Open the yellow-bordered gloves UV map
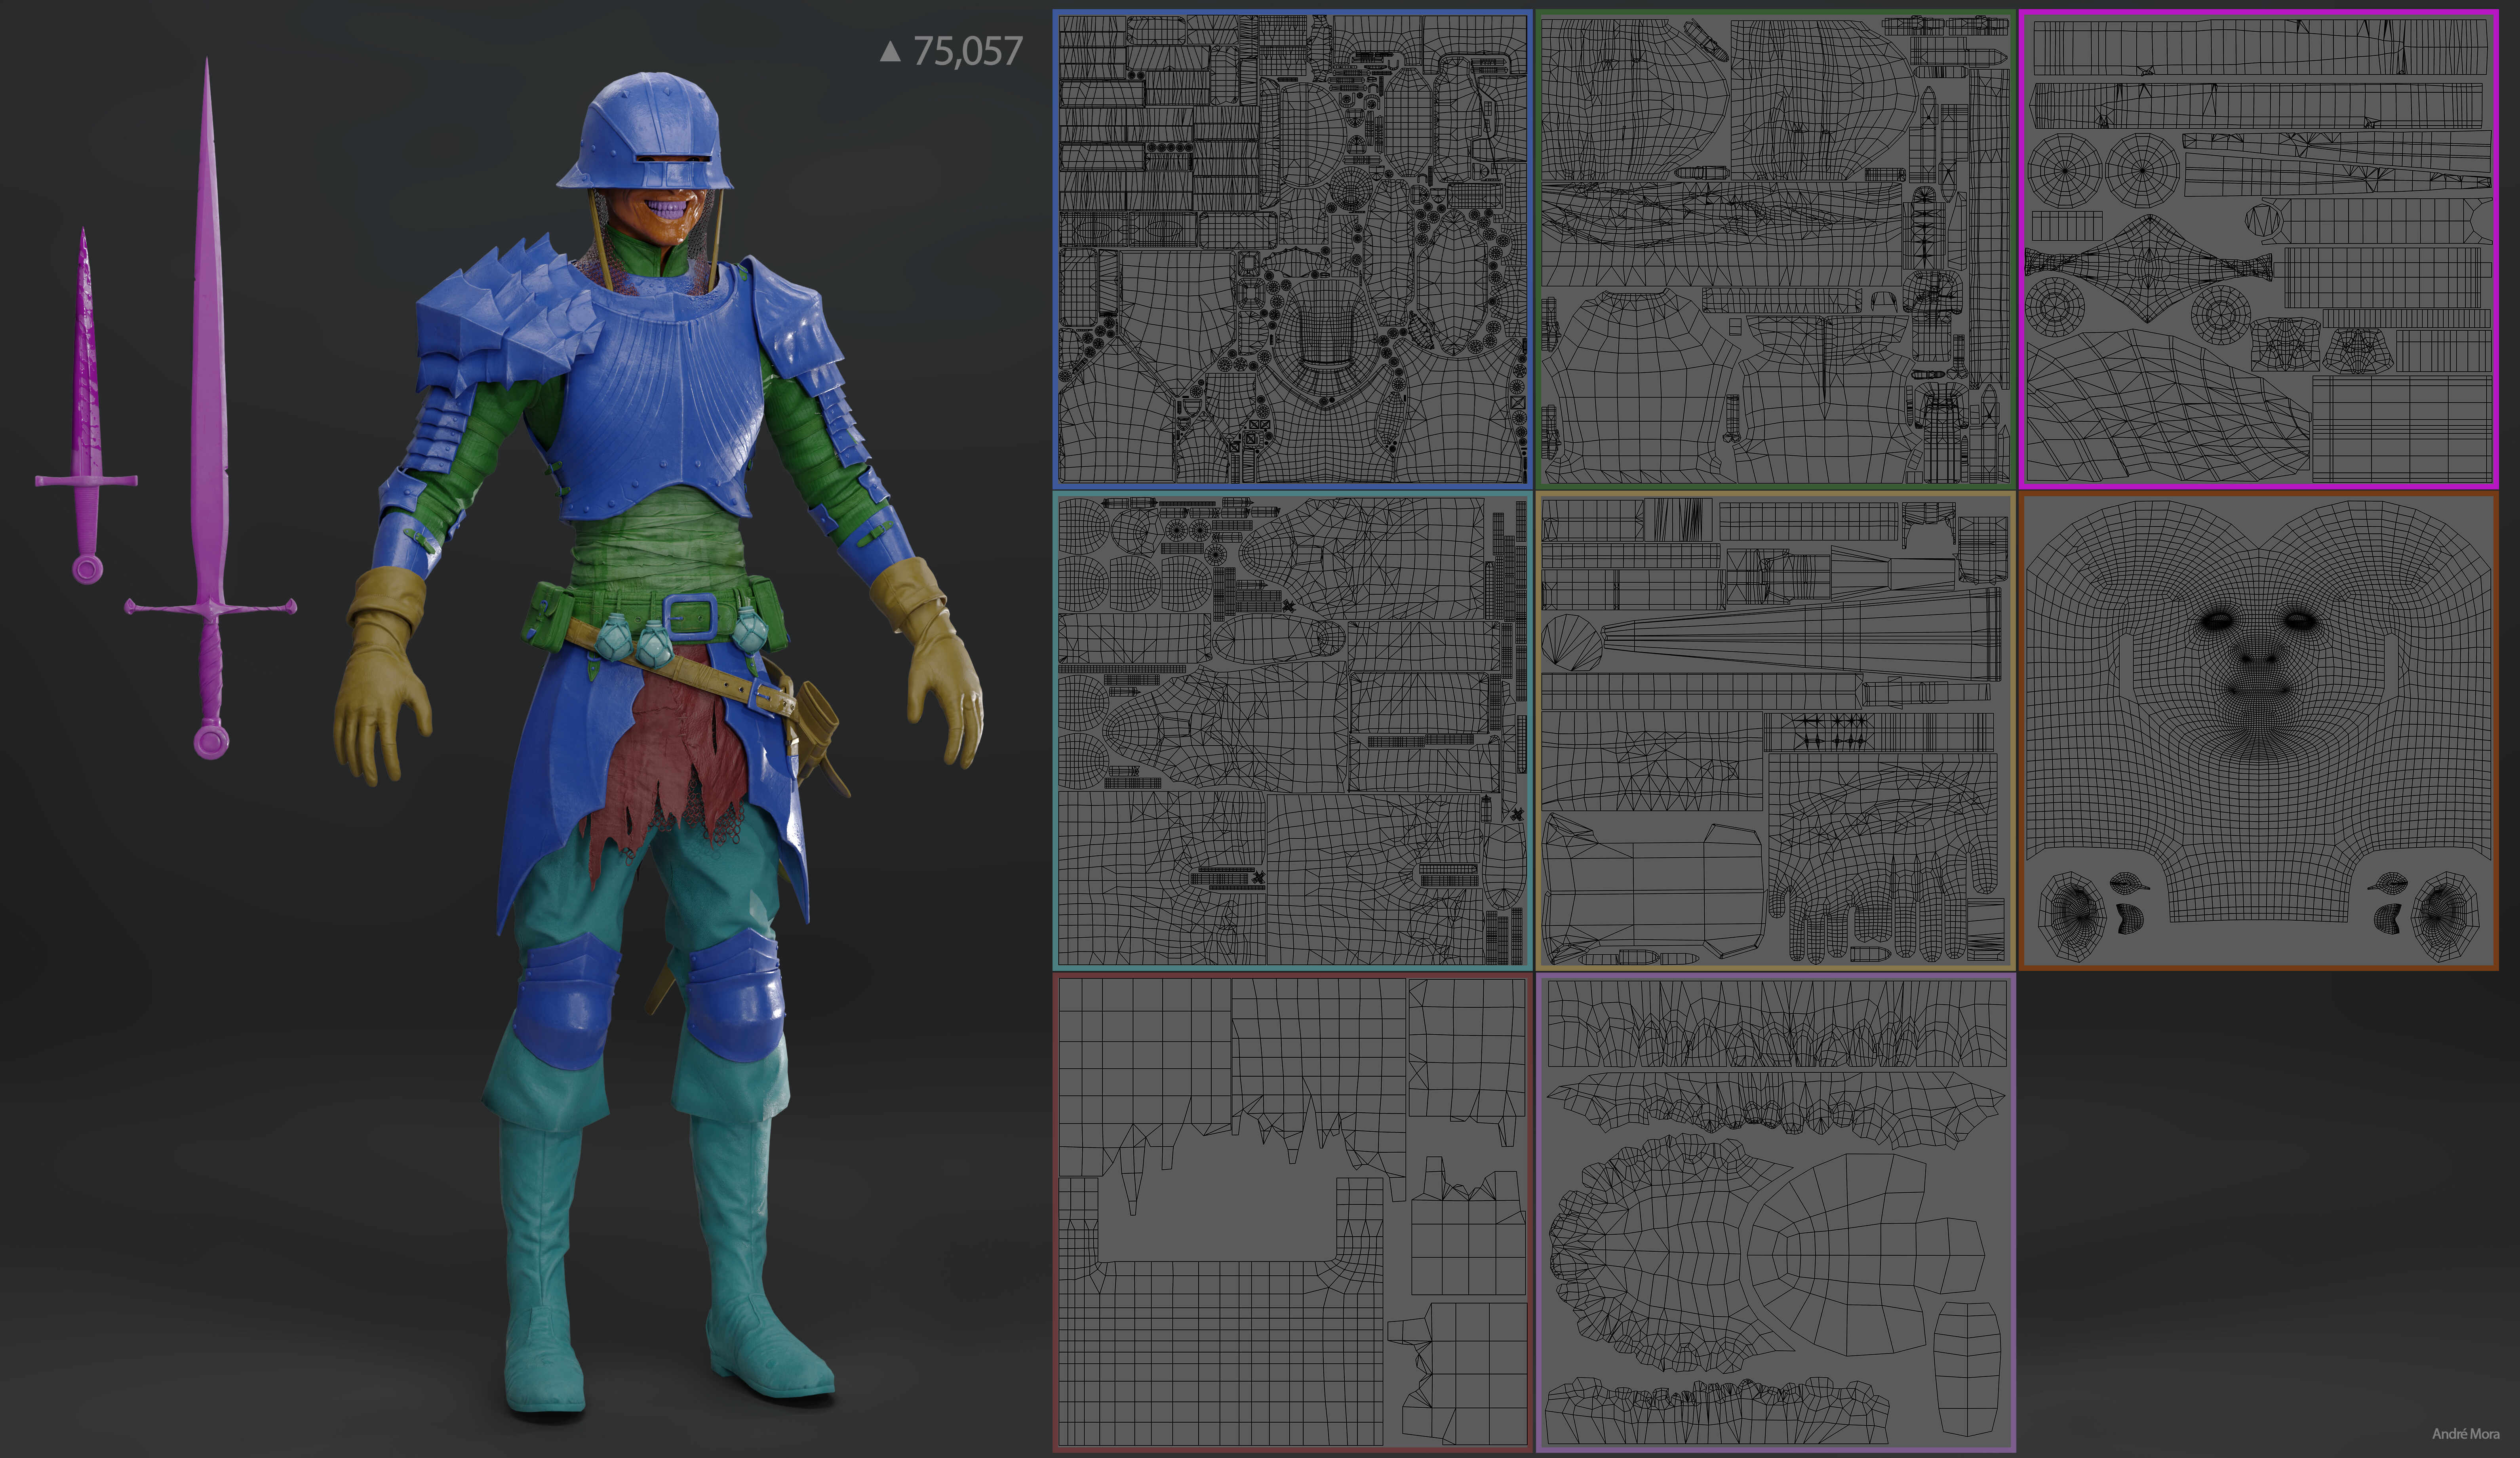 tap(1775, 731)
